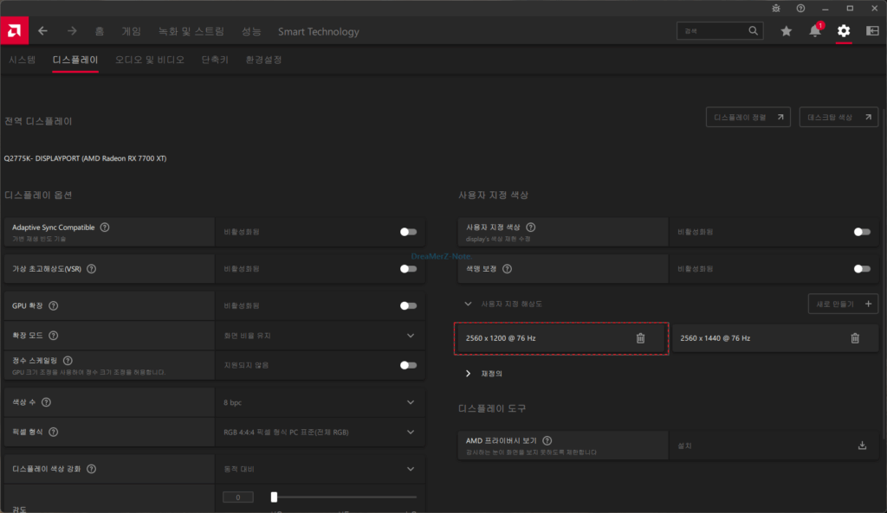Open 디스플레이 색상 강화 dropdown

(320, 469)
